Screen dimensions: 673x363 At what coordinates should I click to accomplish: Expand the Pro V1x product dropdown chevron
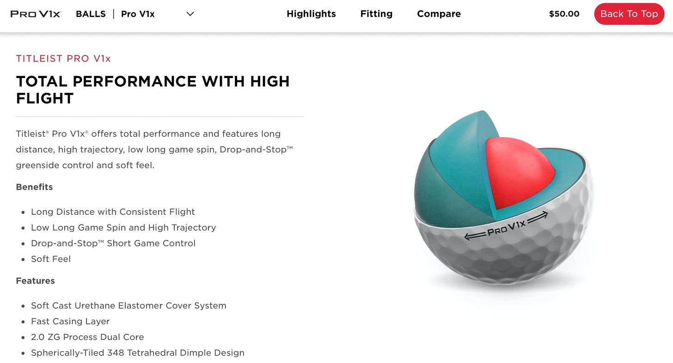coord(190,14)
